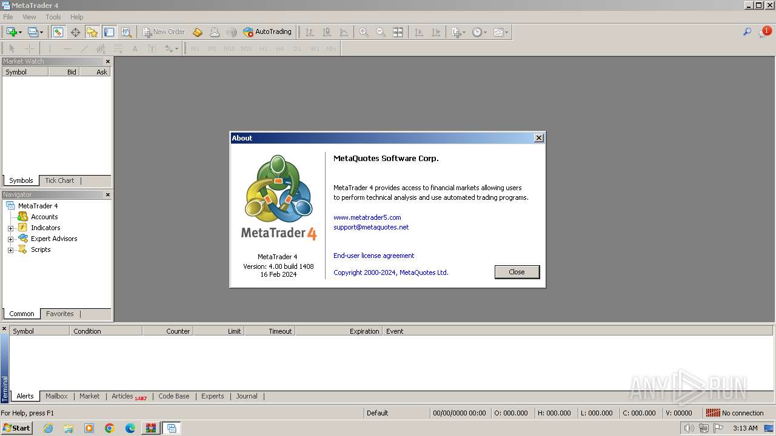Image resolution: width=776 pixels, height=436 pixels.
Task: Toggle the Terminal panel button
Action: click(x=109, y=32)
